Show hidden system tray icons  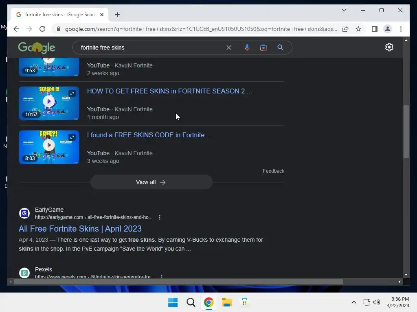point(354,302)
